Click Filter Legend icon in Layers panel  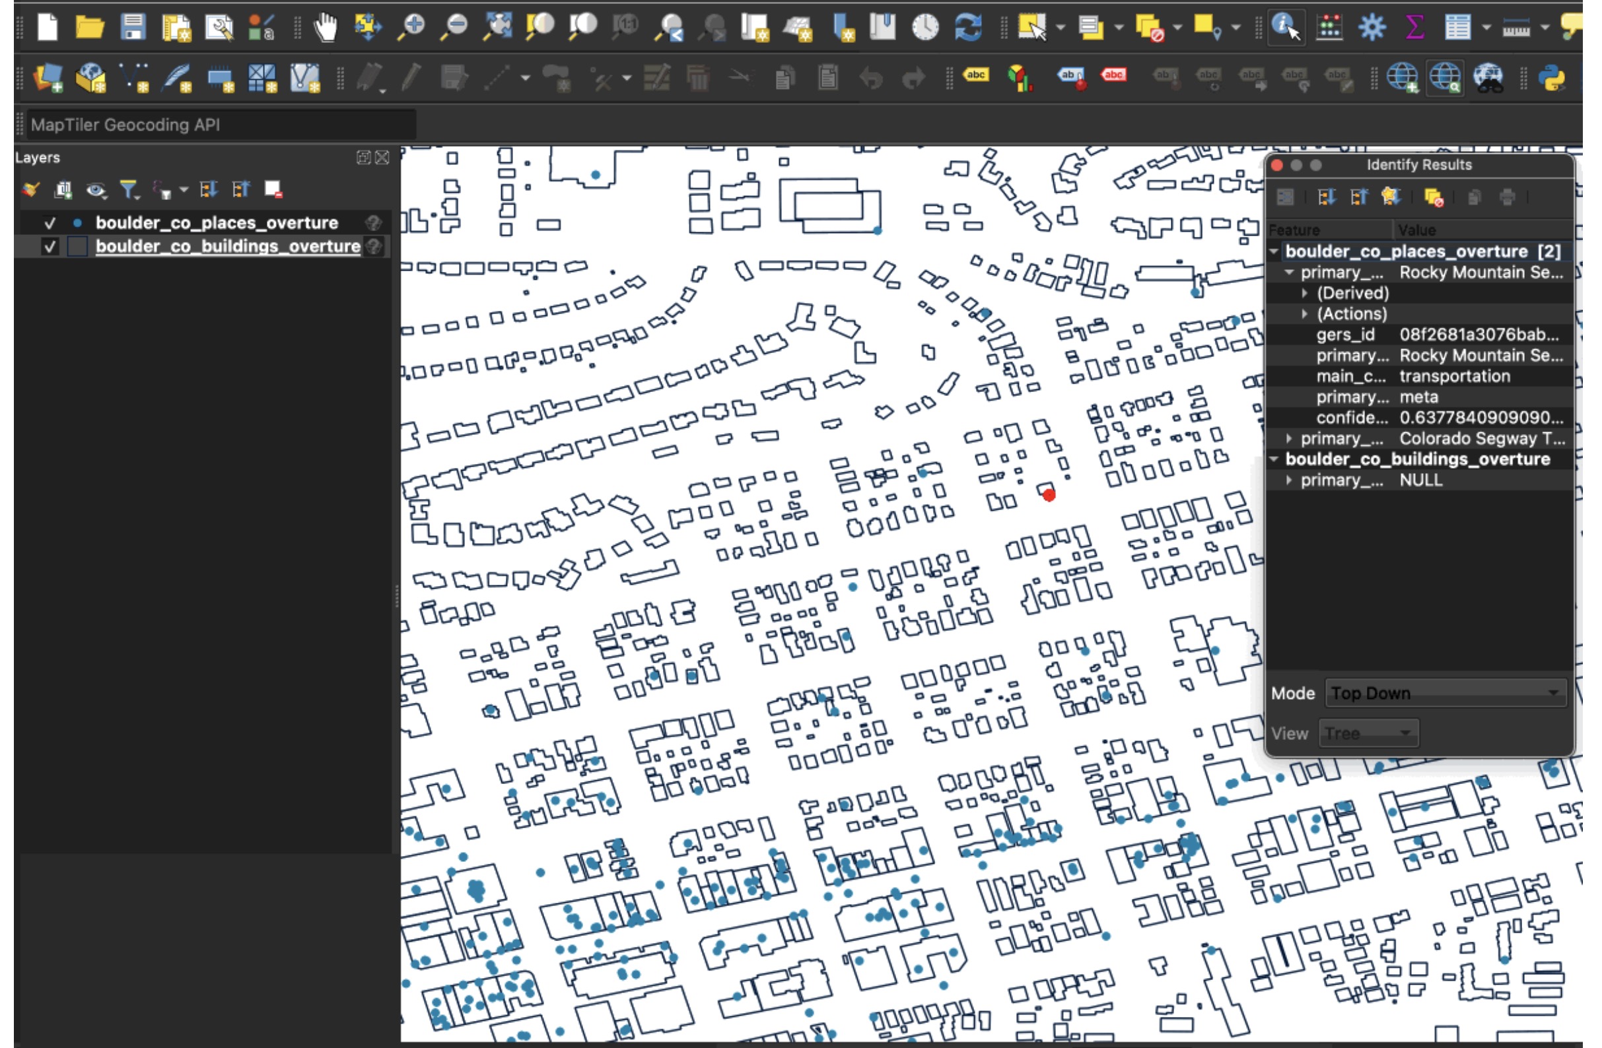coord(128,190)
